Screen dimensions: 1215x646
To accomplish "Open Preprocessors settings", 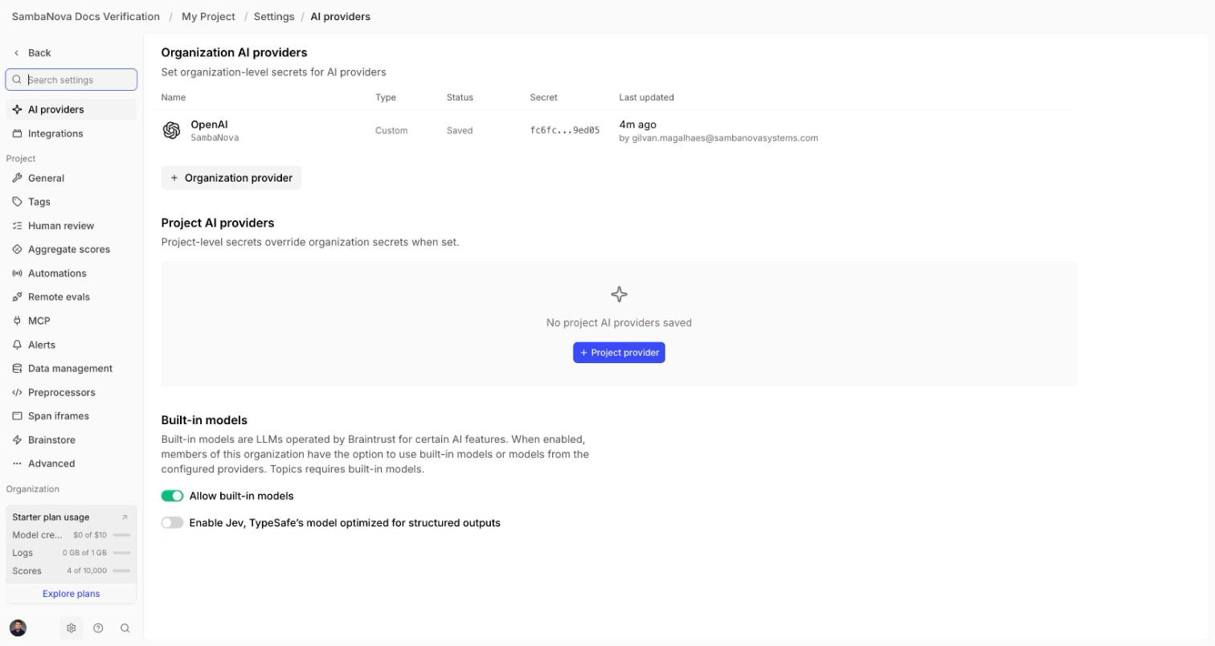I will [72, 392].
